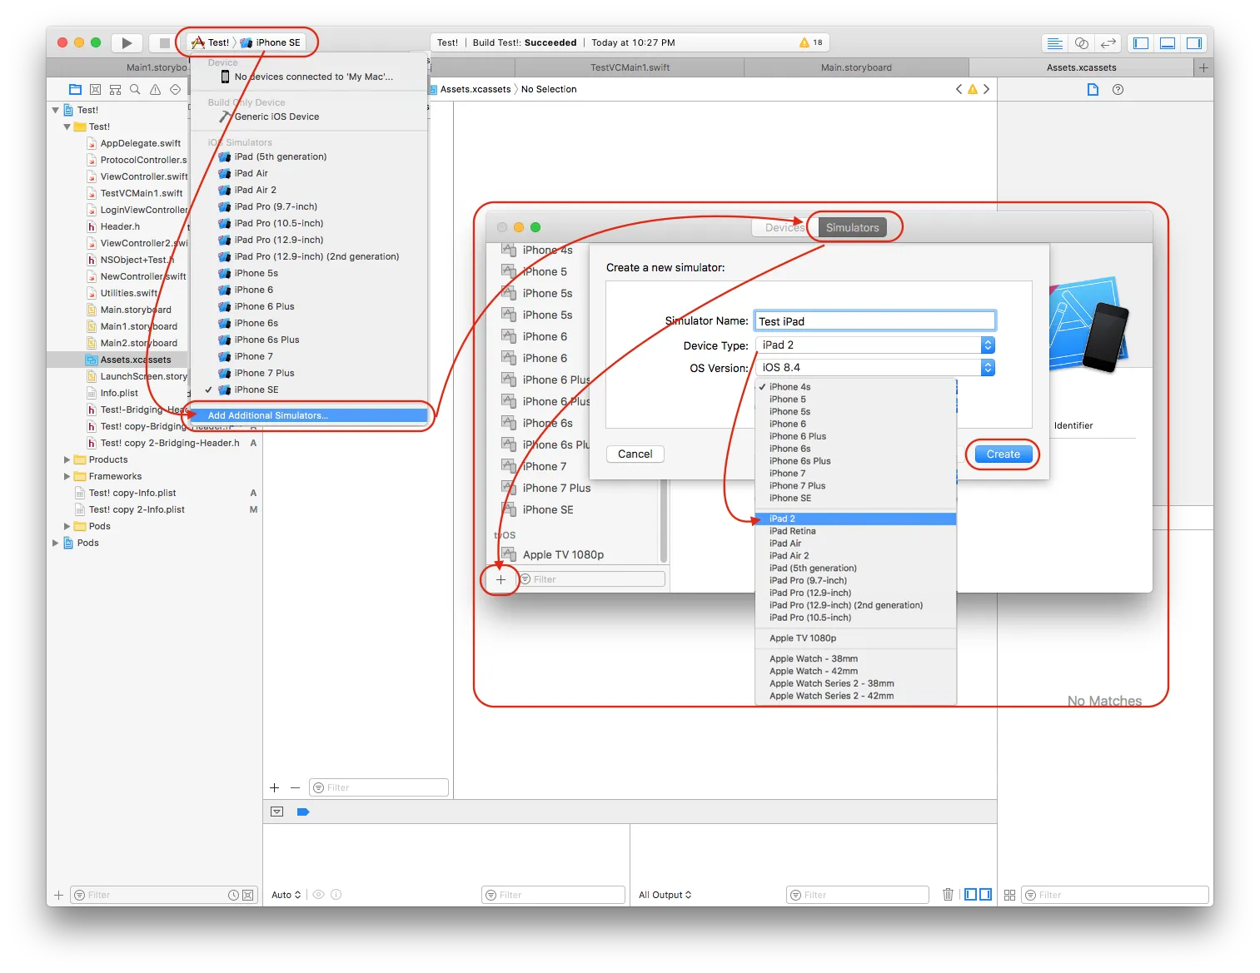1260x973 pixels.
Task: Open the All Output console dropdown
Action: 665,895
